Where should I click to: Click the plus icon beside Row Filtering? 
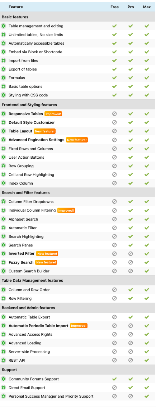[x=3, y=298]
